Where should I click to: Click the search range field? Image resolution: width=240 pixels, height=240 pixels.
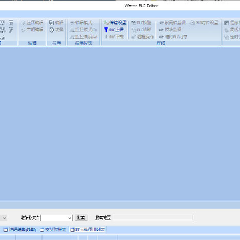click(x=153, y=217)
